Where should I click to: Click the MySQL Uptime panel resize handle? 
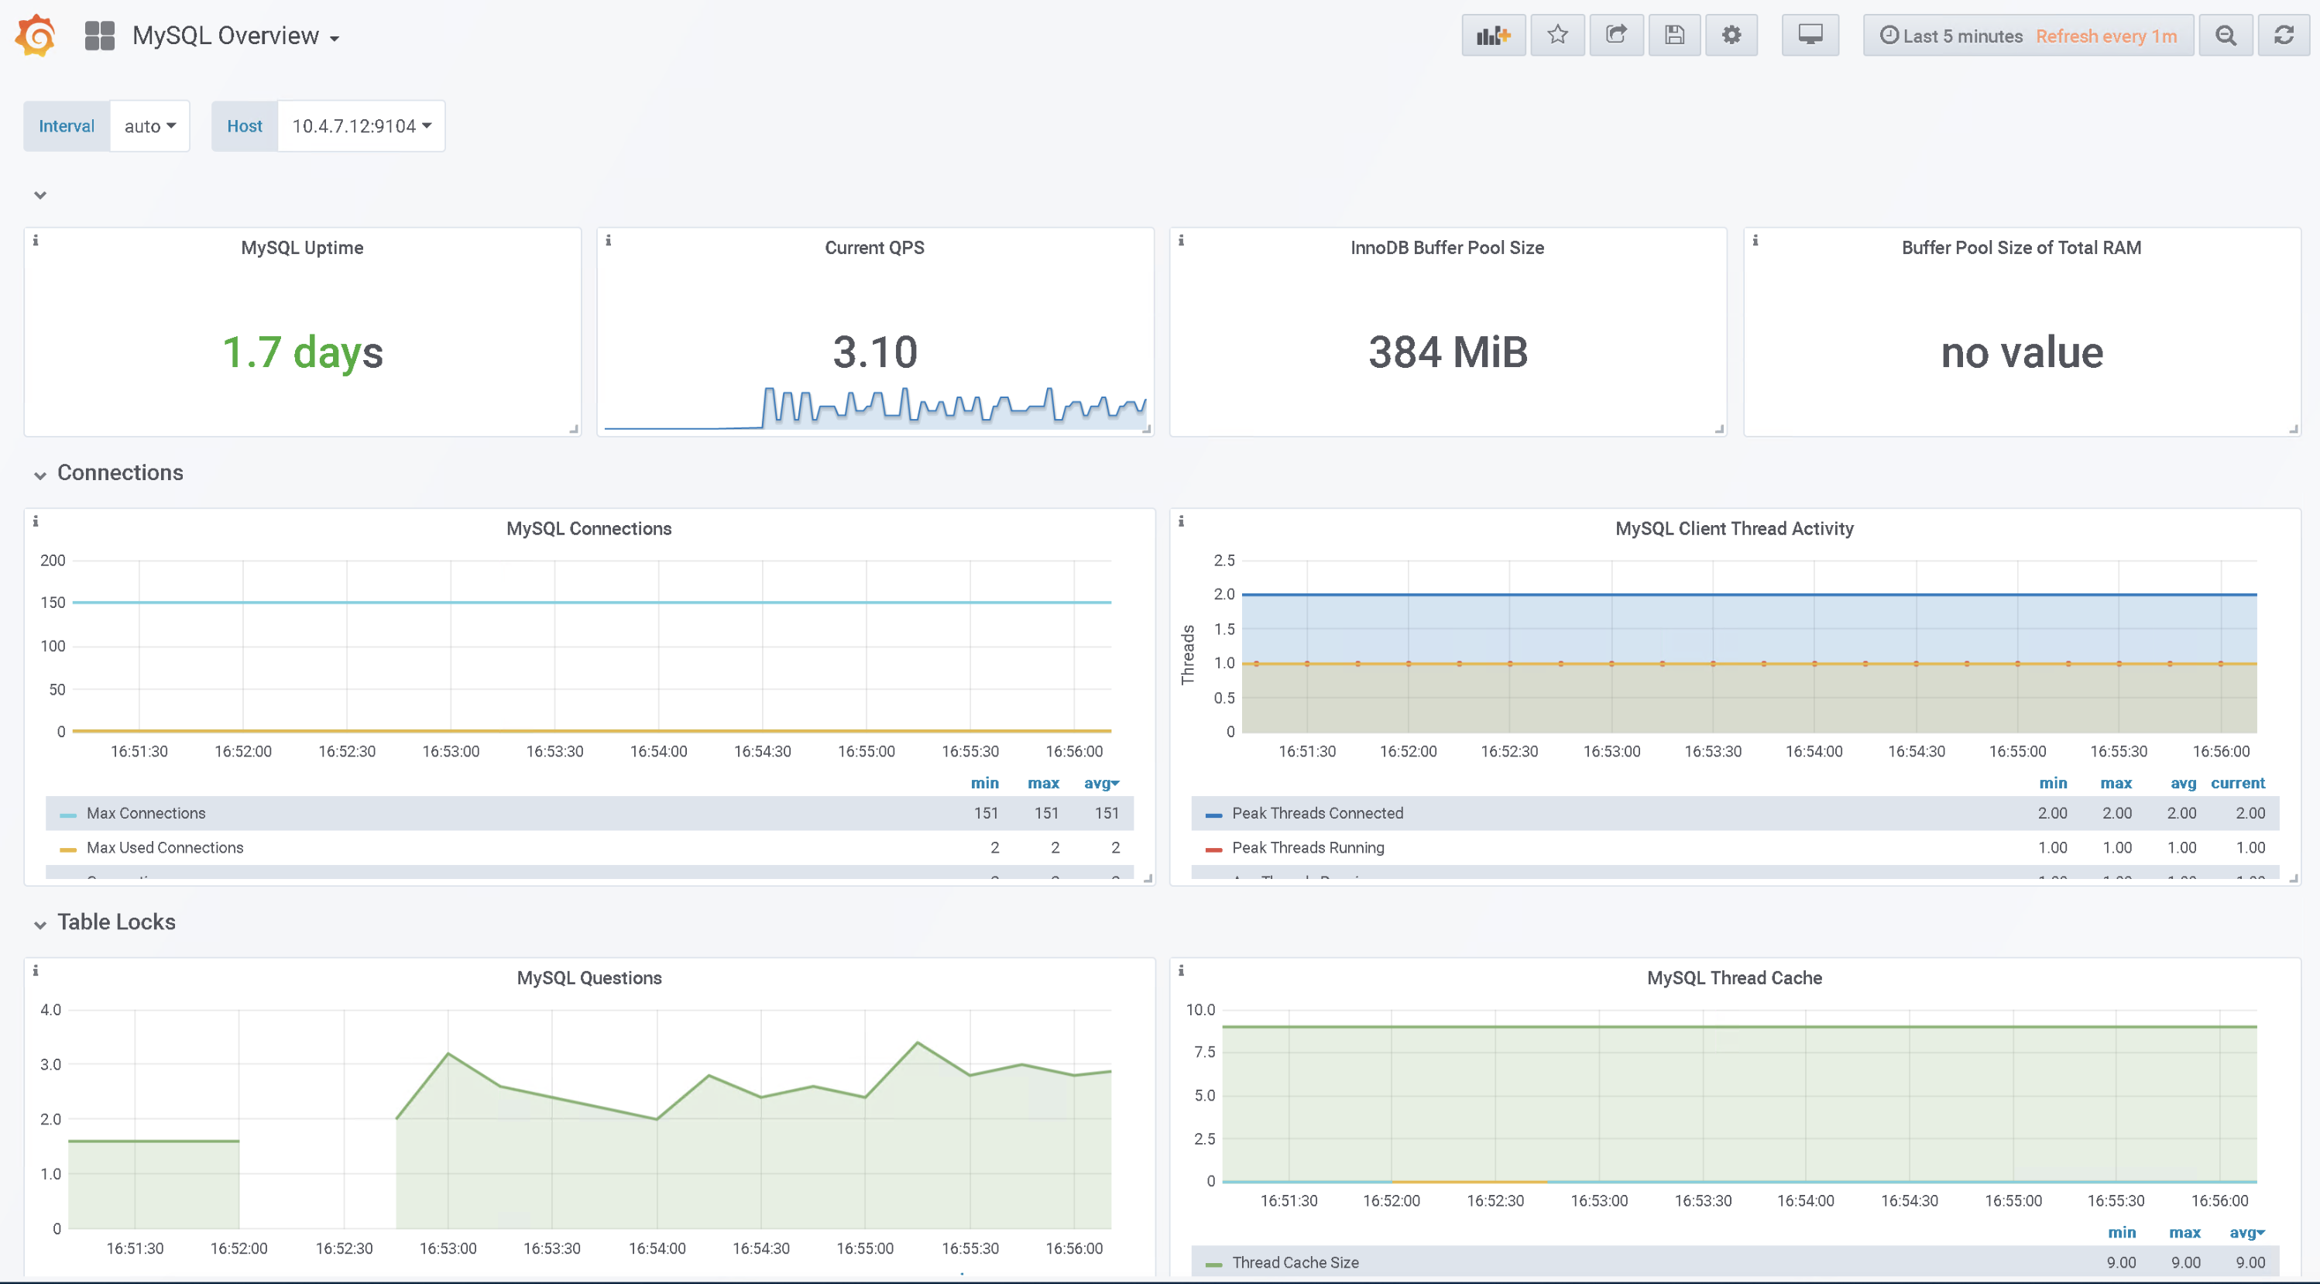pyautogui.click(x=574, y=430)
